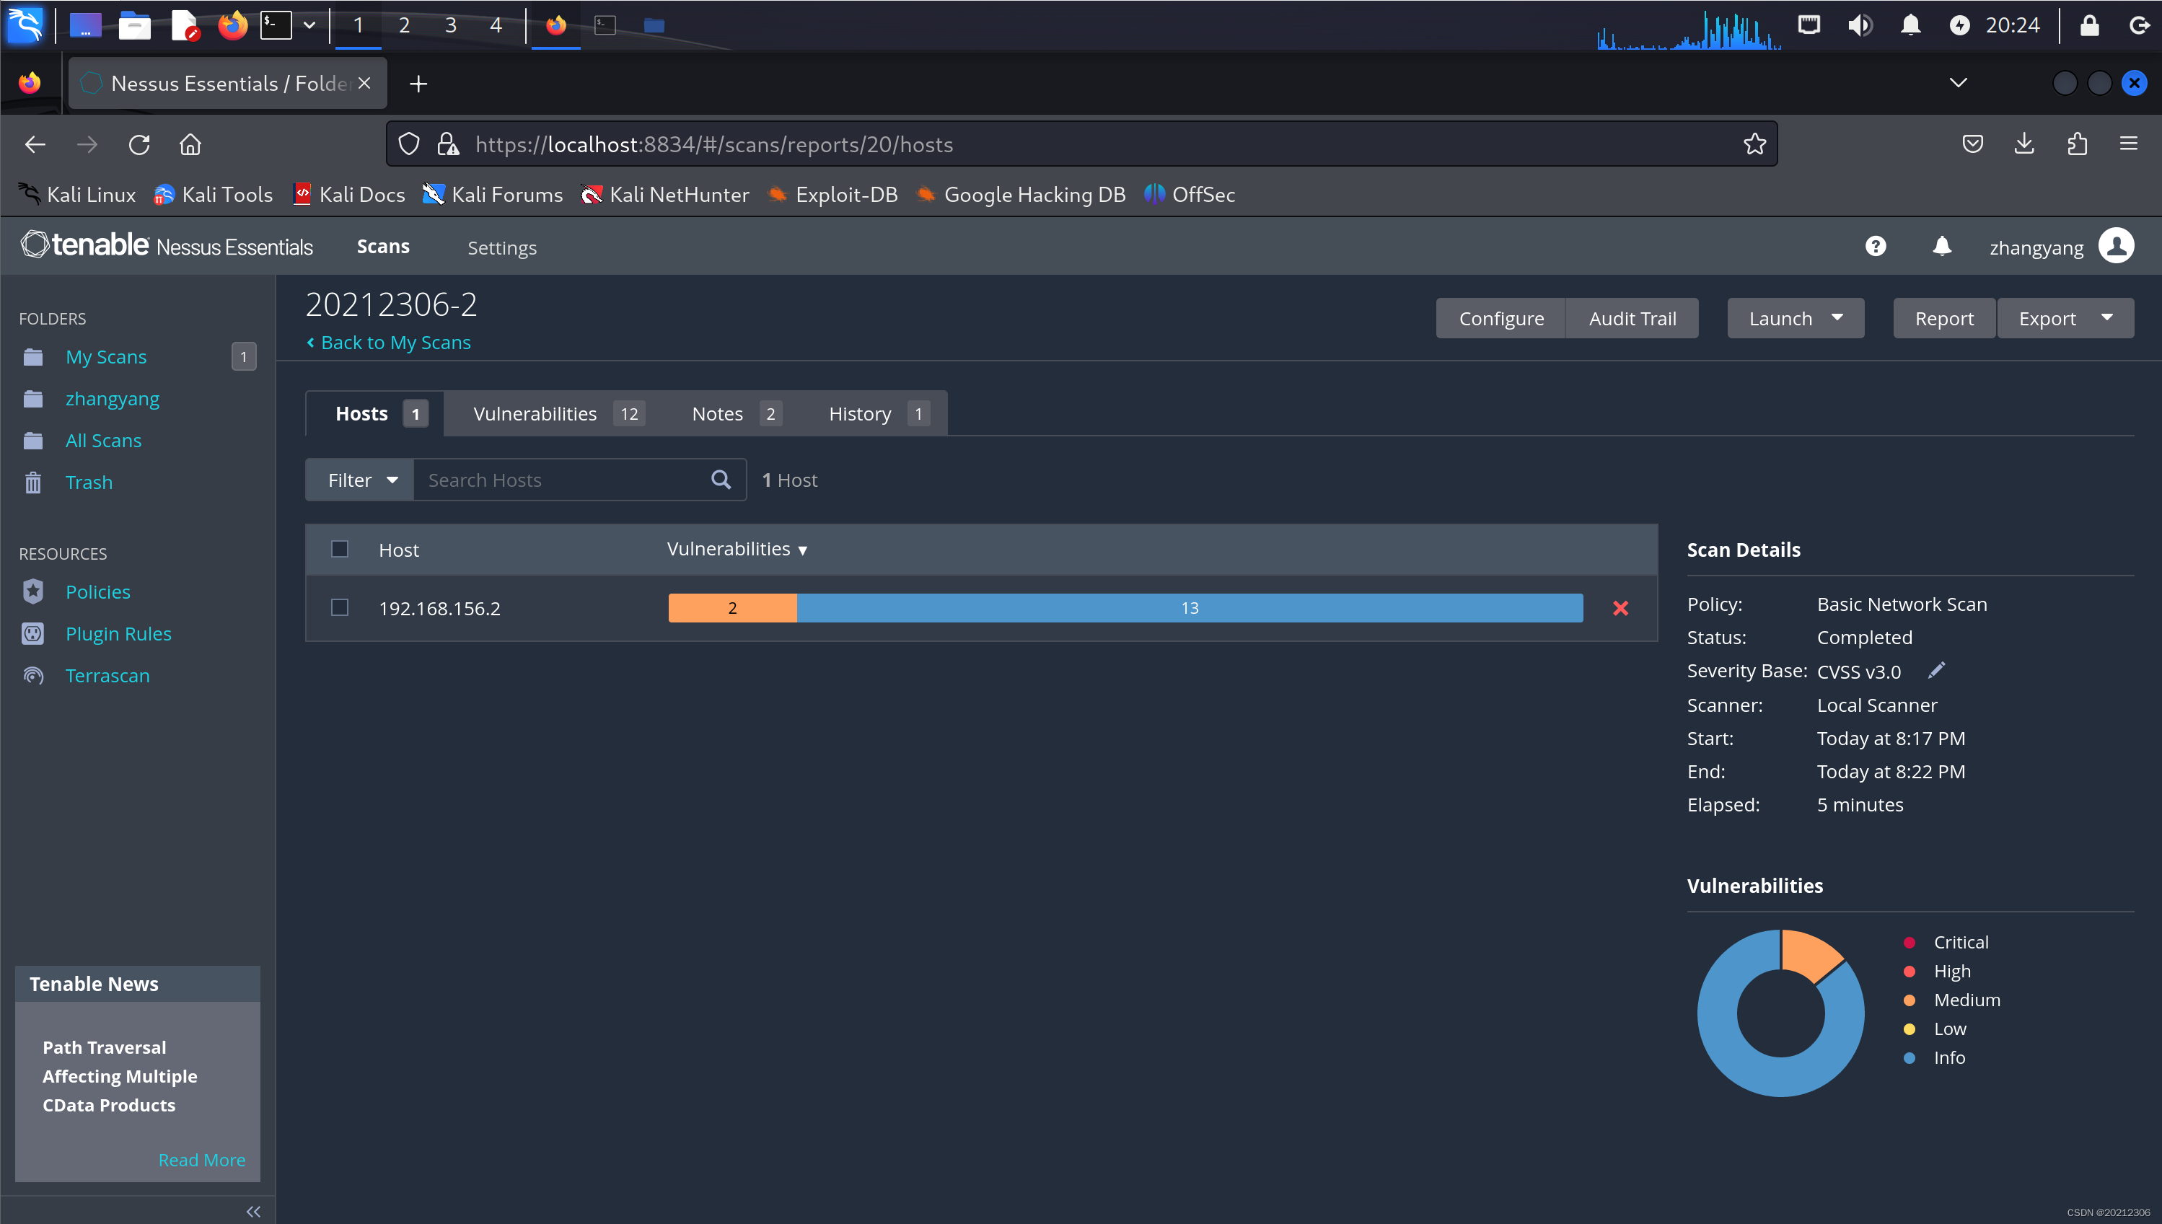Toggle the host checkbox for 192.168.156.2
This screenshot has height=1224, width=2162.
tap(338, 606)
